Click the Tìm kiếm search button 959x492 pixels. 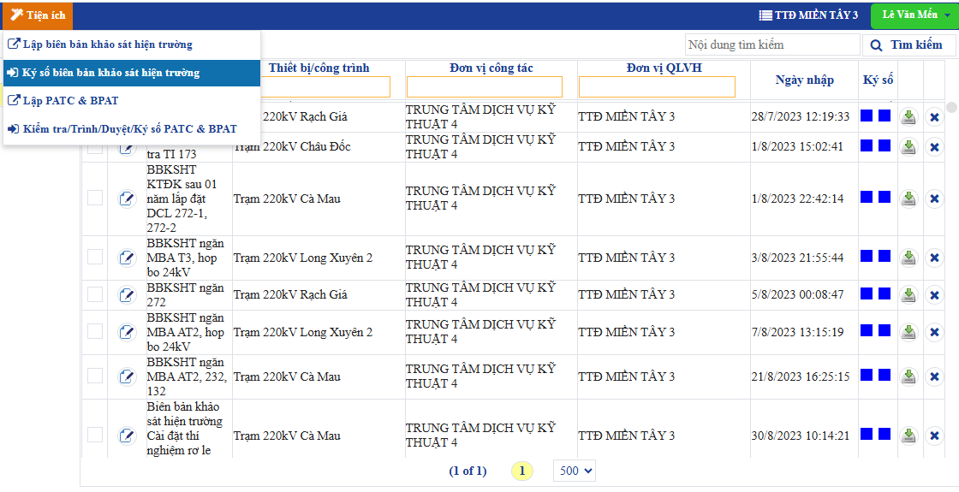(907, 45)
